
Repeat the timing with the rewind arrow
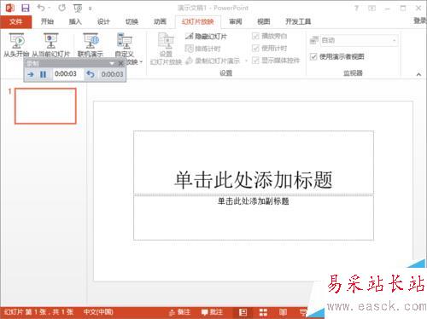pos(91,74)
